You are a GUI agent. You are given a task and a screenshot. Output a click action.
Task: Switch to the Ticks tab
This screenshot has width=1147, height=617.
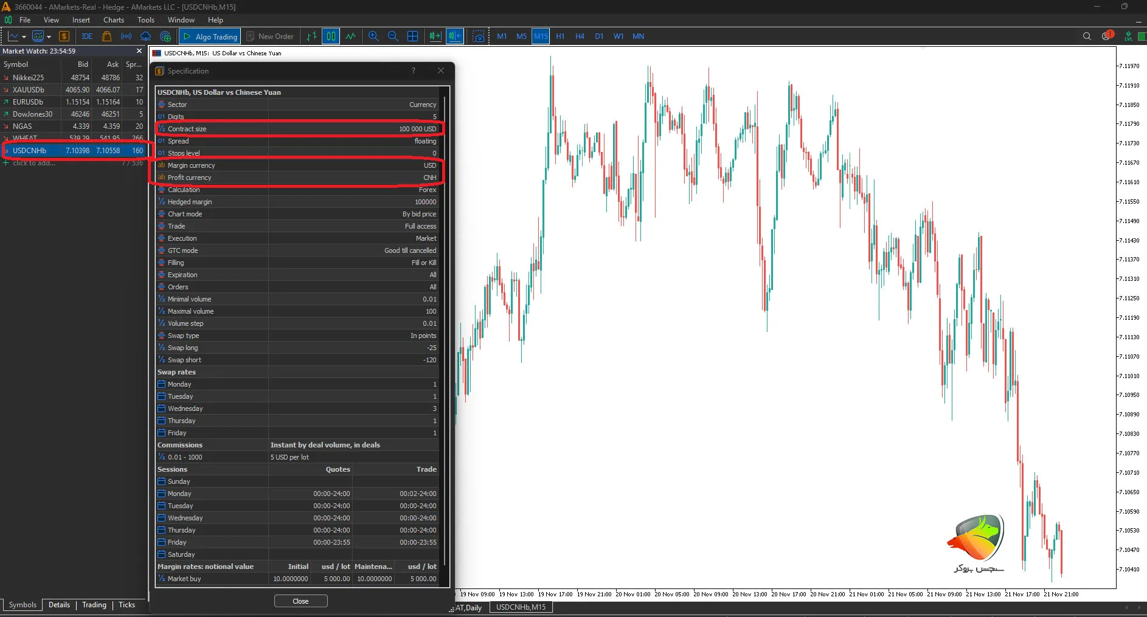point(126,605)
